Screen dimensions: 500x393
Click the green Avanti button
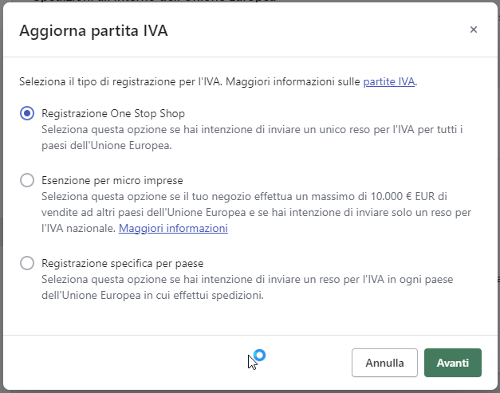(452, 363)
